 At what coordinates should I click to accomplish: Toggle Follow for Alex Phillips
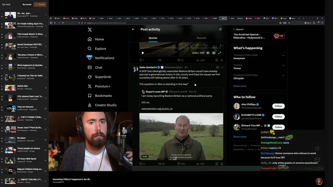[278, 106]
